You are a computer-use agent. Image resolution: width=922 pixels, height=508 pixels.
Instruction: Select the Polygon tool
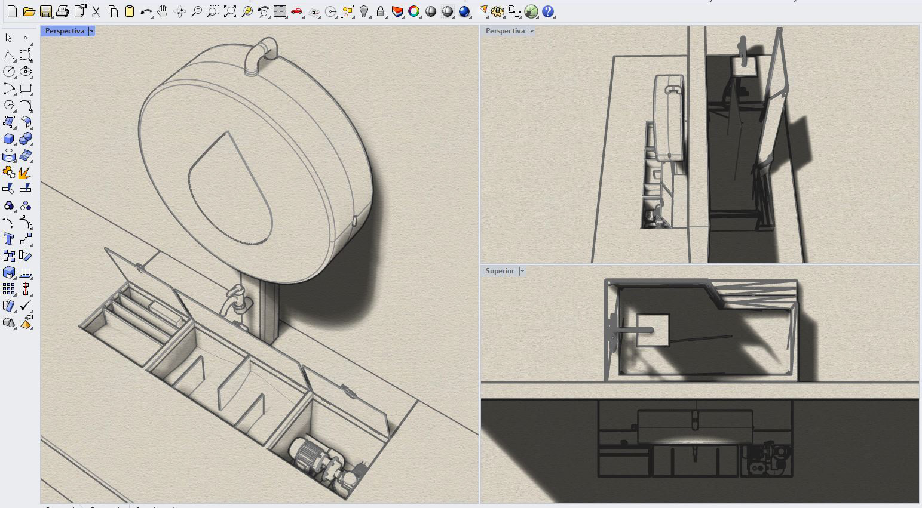[8, 106]
